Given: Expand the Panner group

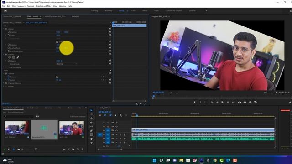Looking at the screenshot, I should click(x=4, y=86).
